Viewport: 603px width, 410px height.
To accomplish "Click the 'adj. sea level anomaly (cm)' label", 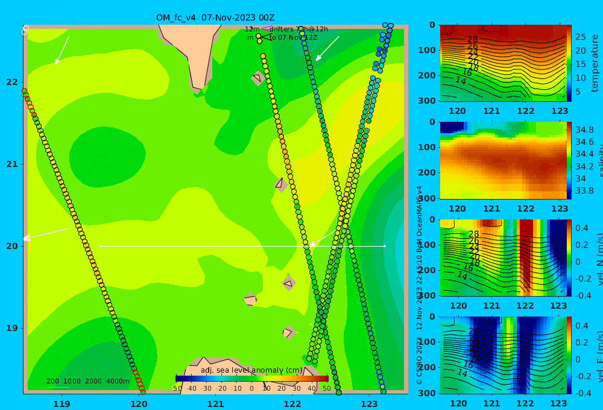I will [x=252, y=370].
